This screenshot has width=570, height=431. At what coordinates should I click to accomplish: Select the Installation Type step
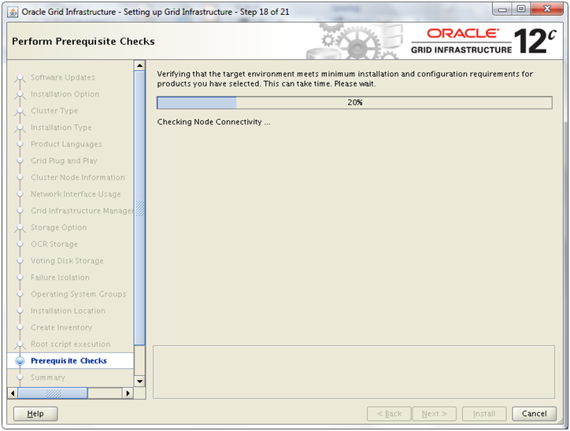[x=61, y=127]
